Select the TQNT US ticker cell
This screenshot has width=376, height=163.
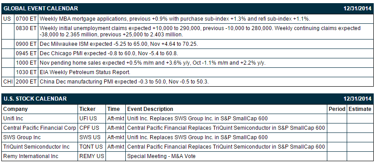pyautogui.click(x=92, y=147)
